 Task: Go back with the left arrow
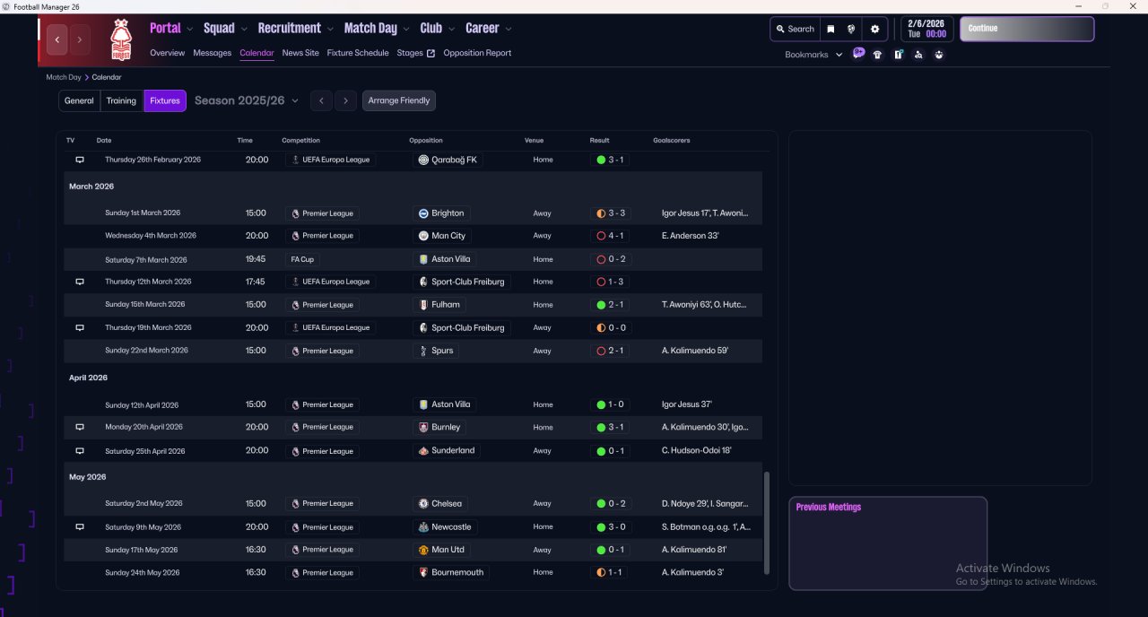pyautogui.click(x=57, y=39)
